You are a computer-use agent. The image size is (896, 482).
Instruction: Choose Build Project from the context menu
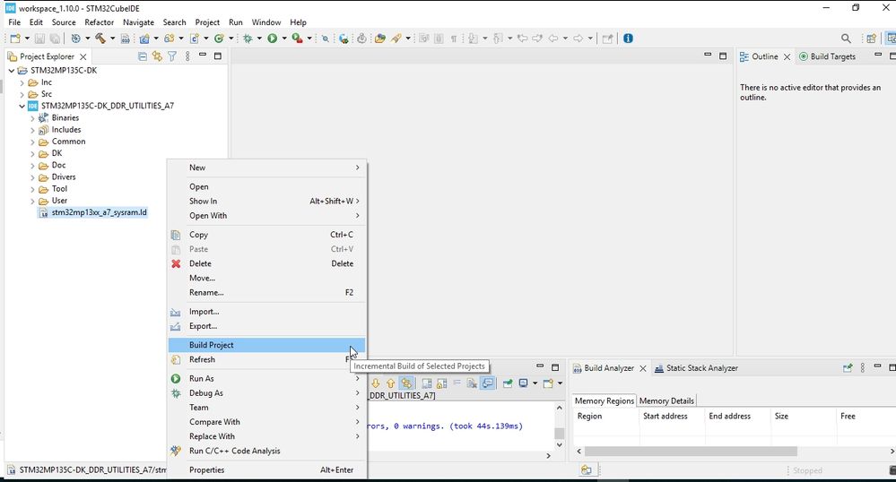(267, 345)
